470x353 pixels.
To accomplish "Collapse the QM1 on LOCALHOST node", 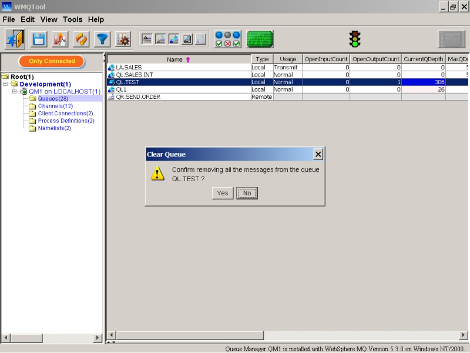I will coord(14,91).
